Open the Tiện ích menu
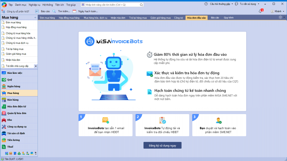Image resolution: width=287 pixels, height=161 pixels. pos(59,5)
